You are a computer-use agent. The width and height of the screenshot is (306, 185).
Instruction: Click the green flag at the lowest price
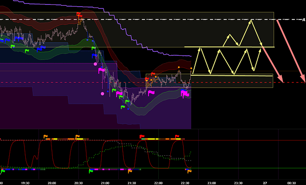122,107
